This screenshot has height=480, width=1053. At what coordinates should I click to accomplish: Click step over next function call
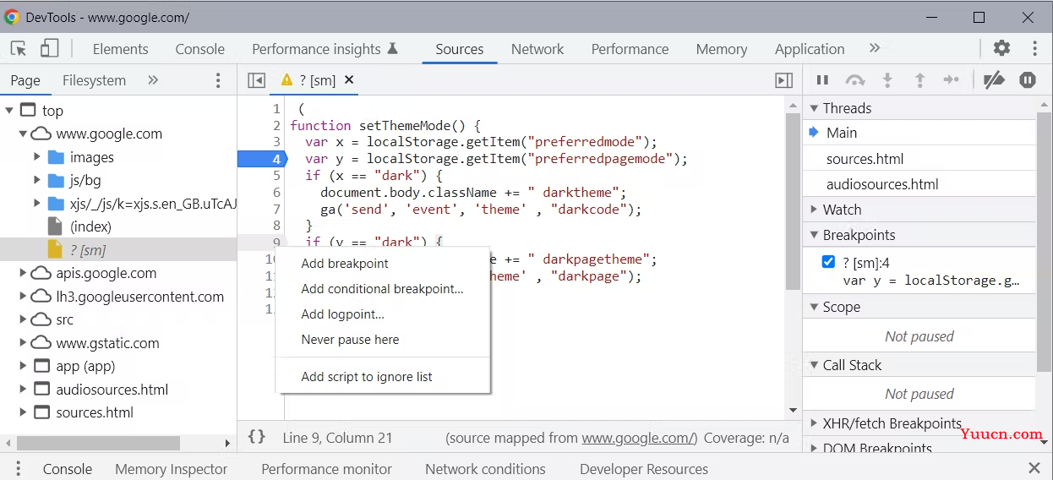pos(855,80)
